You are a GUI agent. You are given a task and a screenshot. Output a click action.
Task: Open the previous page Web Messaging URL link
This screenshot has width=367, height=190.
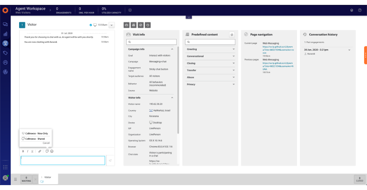278,66
